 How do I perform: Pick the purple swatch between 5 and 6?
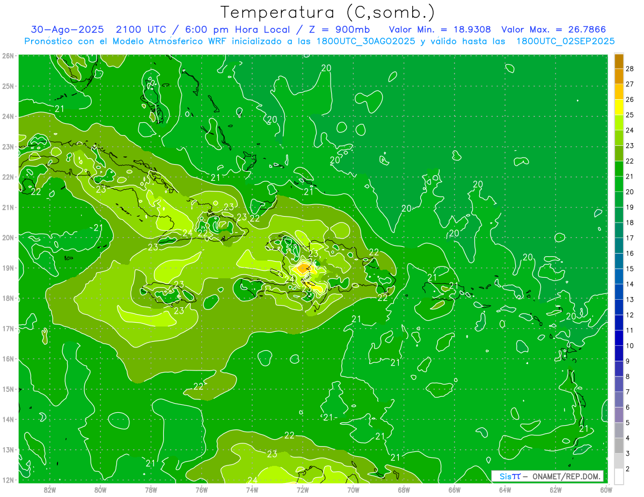pyautogui.click(x=619, y=415)
